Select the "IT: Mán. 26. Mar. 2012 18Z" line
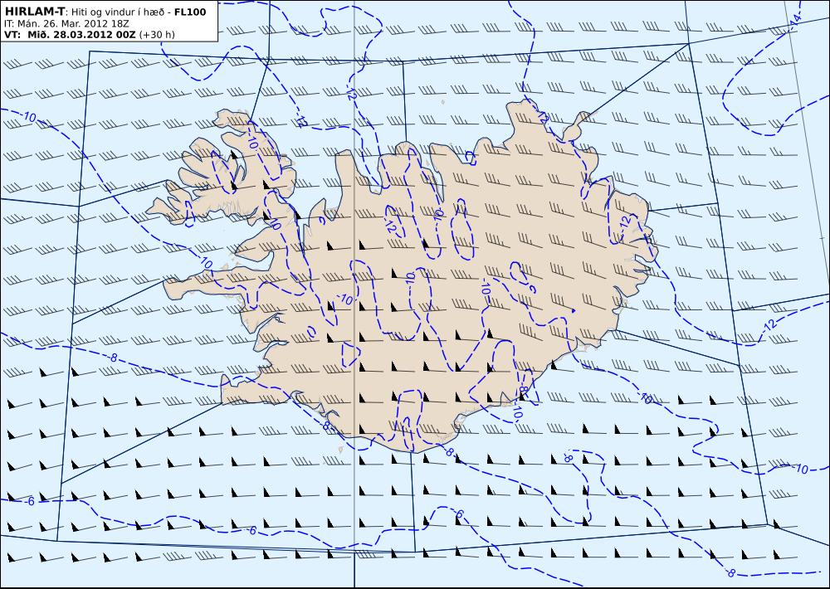The height and width of the screenshot is (589, 830). (66, 24)
